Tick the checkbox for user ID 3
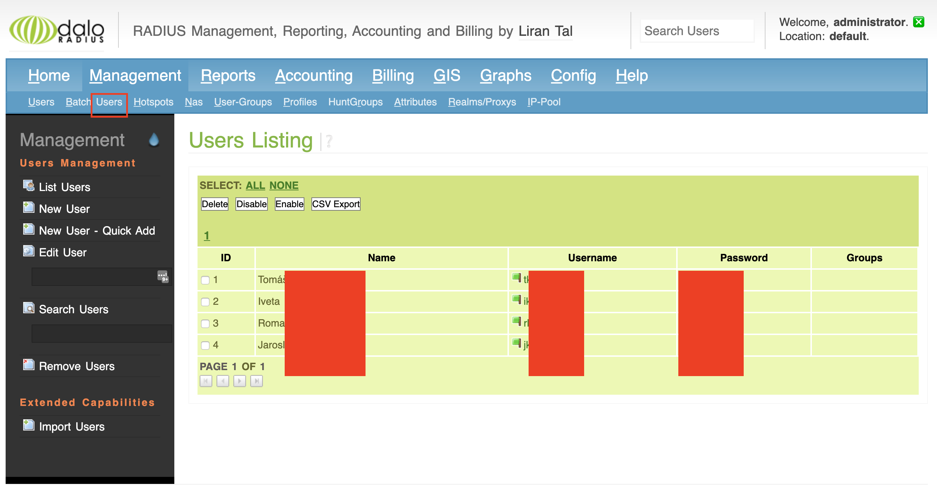The image size is (937, 486). [205, 324]
